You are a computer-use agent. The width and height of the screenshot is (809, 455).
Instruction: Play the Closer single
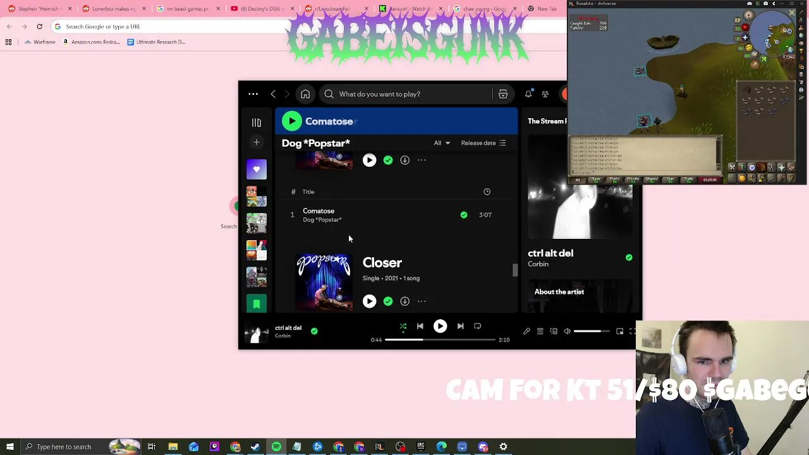[x=370, y=301]
